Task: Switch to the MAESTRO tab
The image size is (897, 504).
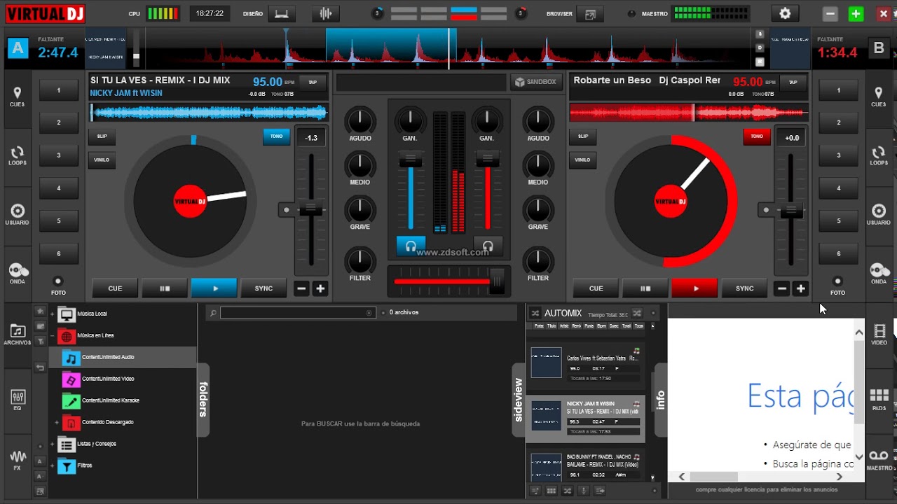Action: point(878,460)
